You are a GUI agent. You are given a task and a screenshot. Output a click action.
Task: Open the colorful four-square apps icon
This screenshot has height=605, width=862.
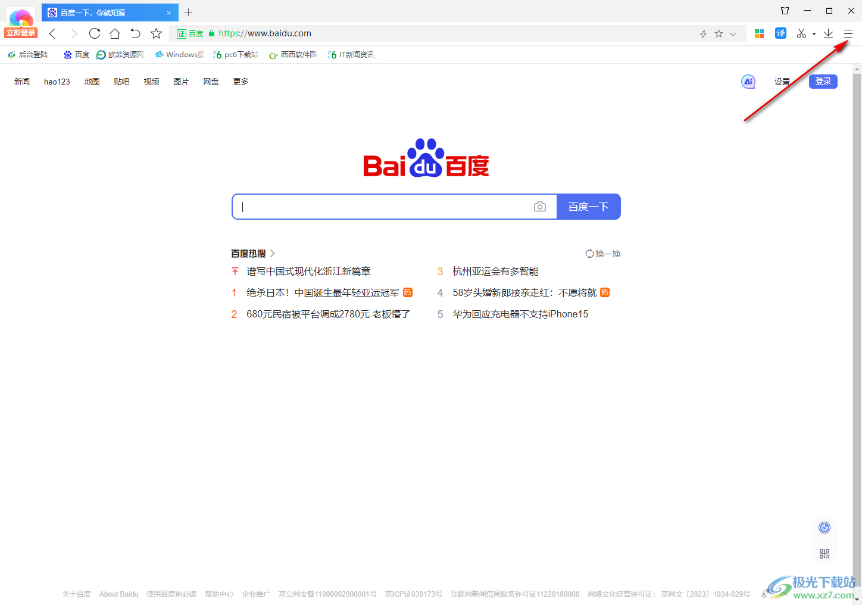(759, 34)
